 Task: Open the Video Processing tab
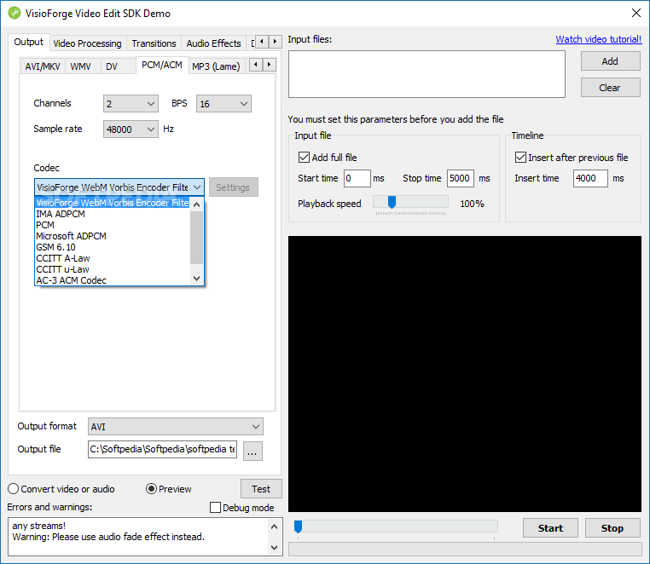pos(88,43)
